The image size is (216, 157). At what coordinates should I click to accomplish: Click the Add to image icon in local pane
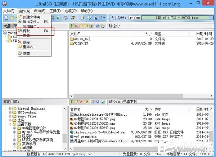click(x=93, y=102)
